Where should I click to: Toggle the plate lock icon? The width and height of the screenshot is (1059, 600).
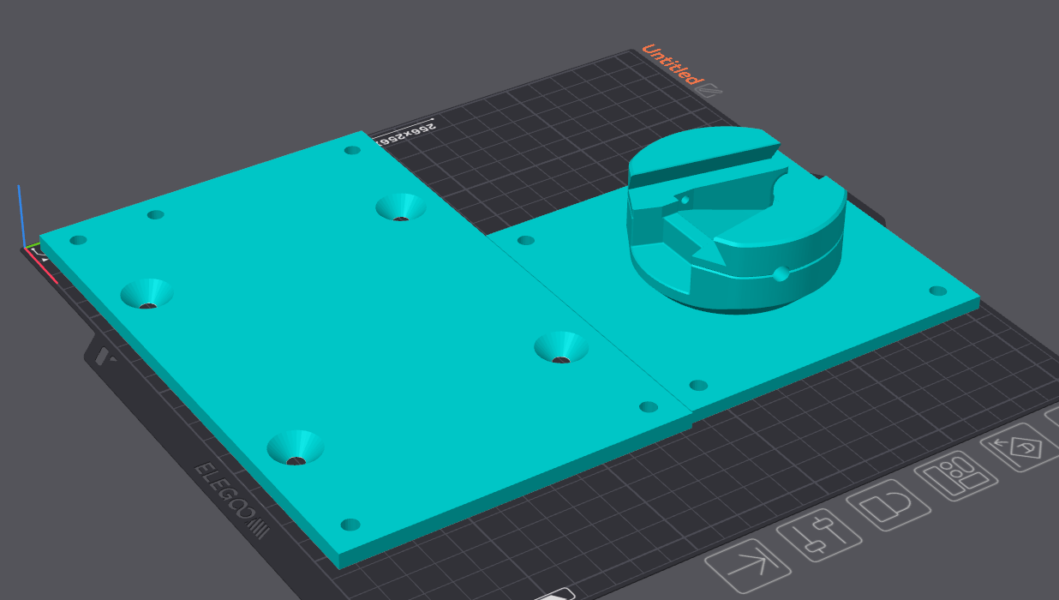coord(887,503)
